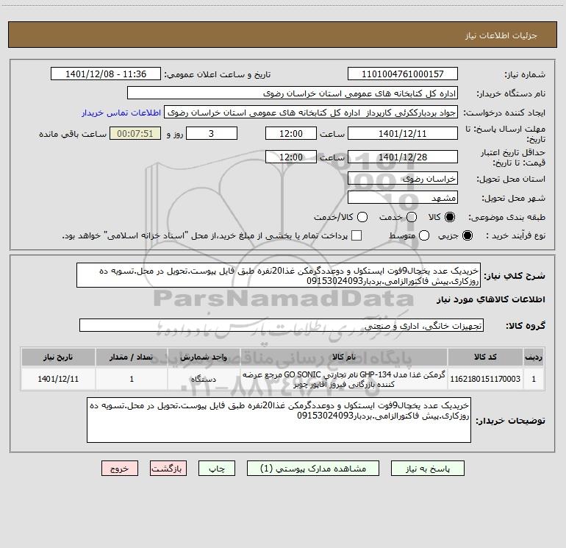Image resolution: width=566 pixels, height=548 pixels.
Task: Click the خروج exit button
Action: point(120,469)
